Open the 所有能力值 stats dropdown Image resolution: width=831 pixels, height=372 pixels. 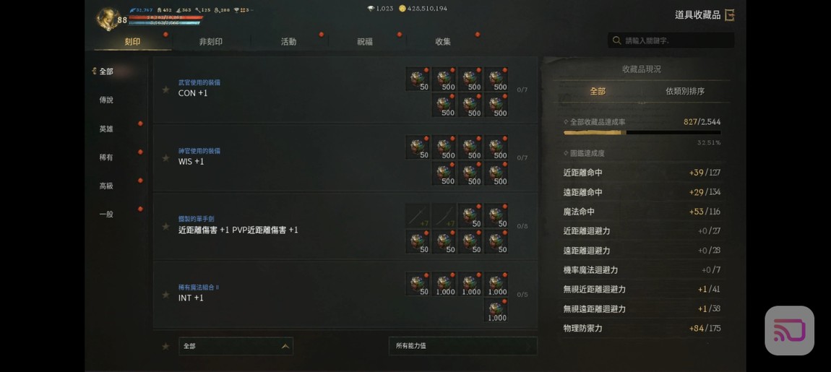pyautogui.click(x=462, y=345)
